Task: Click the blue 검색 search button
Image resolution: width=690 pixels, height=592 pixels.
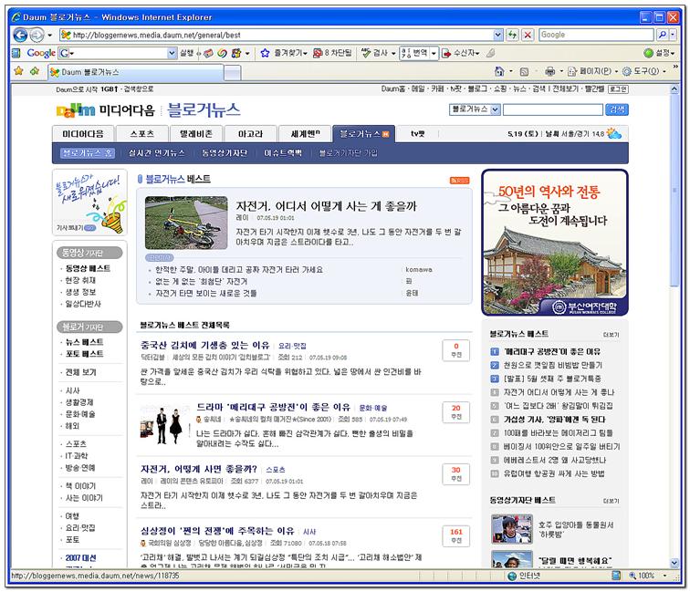Action: [617, 109]
